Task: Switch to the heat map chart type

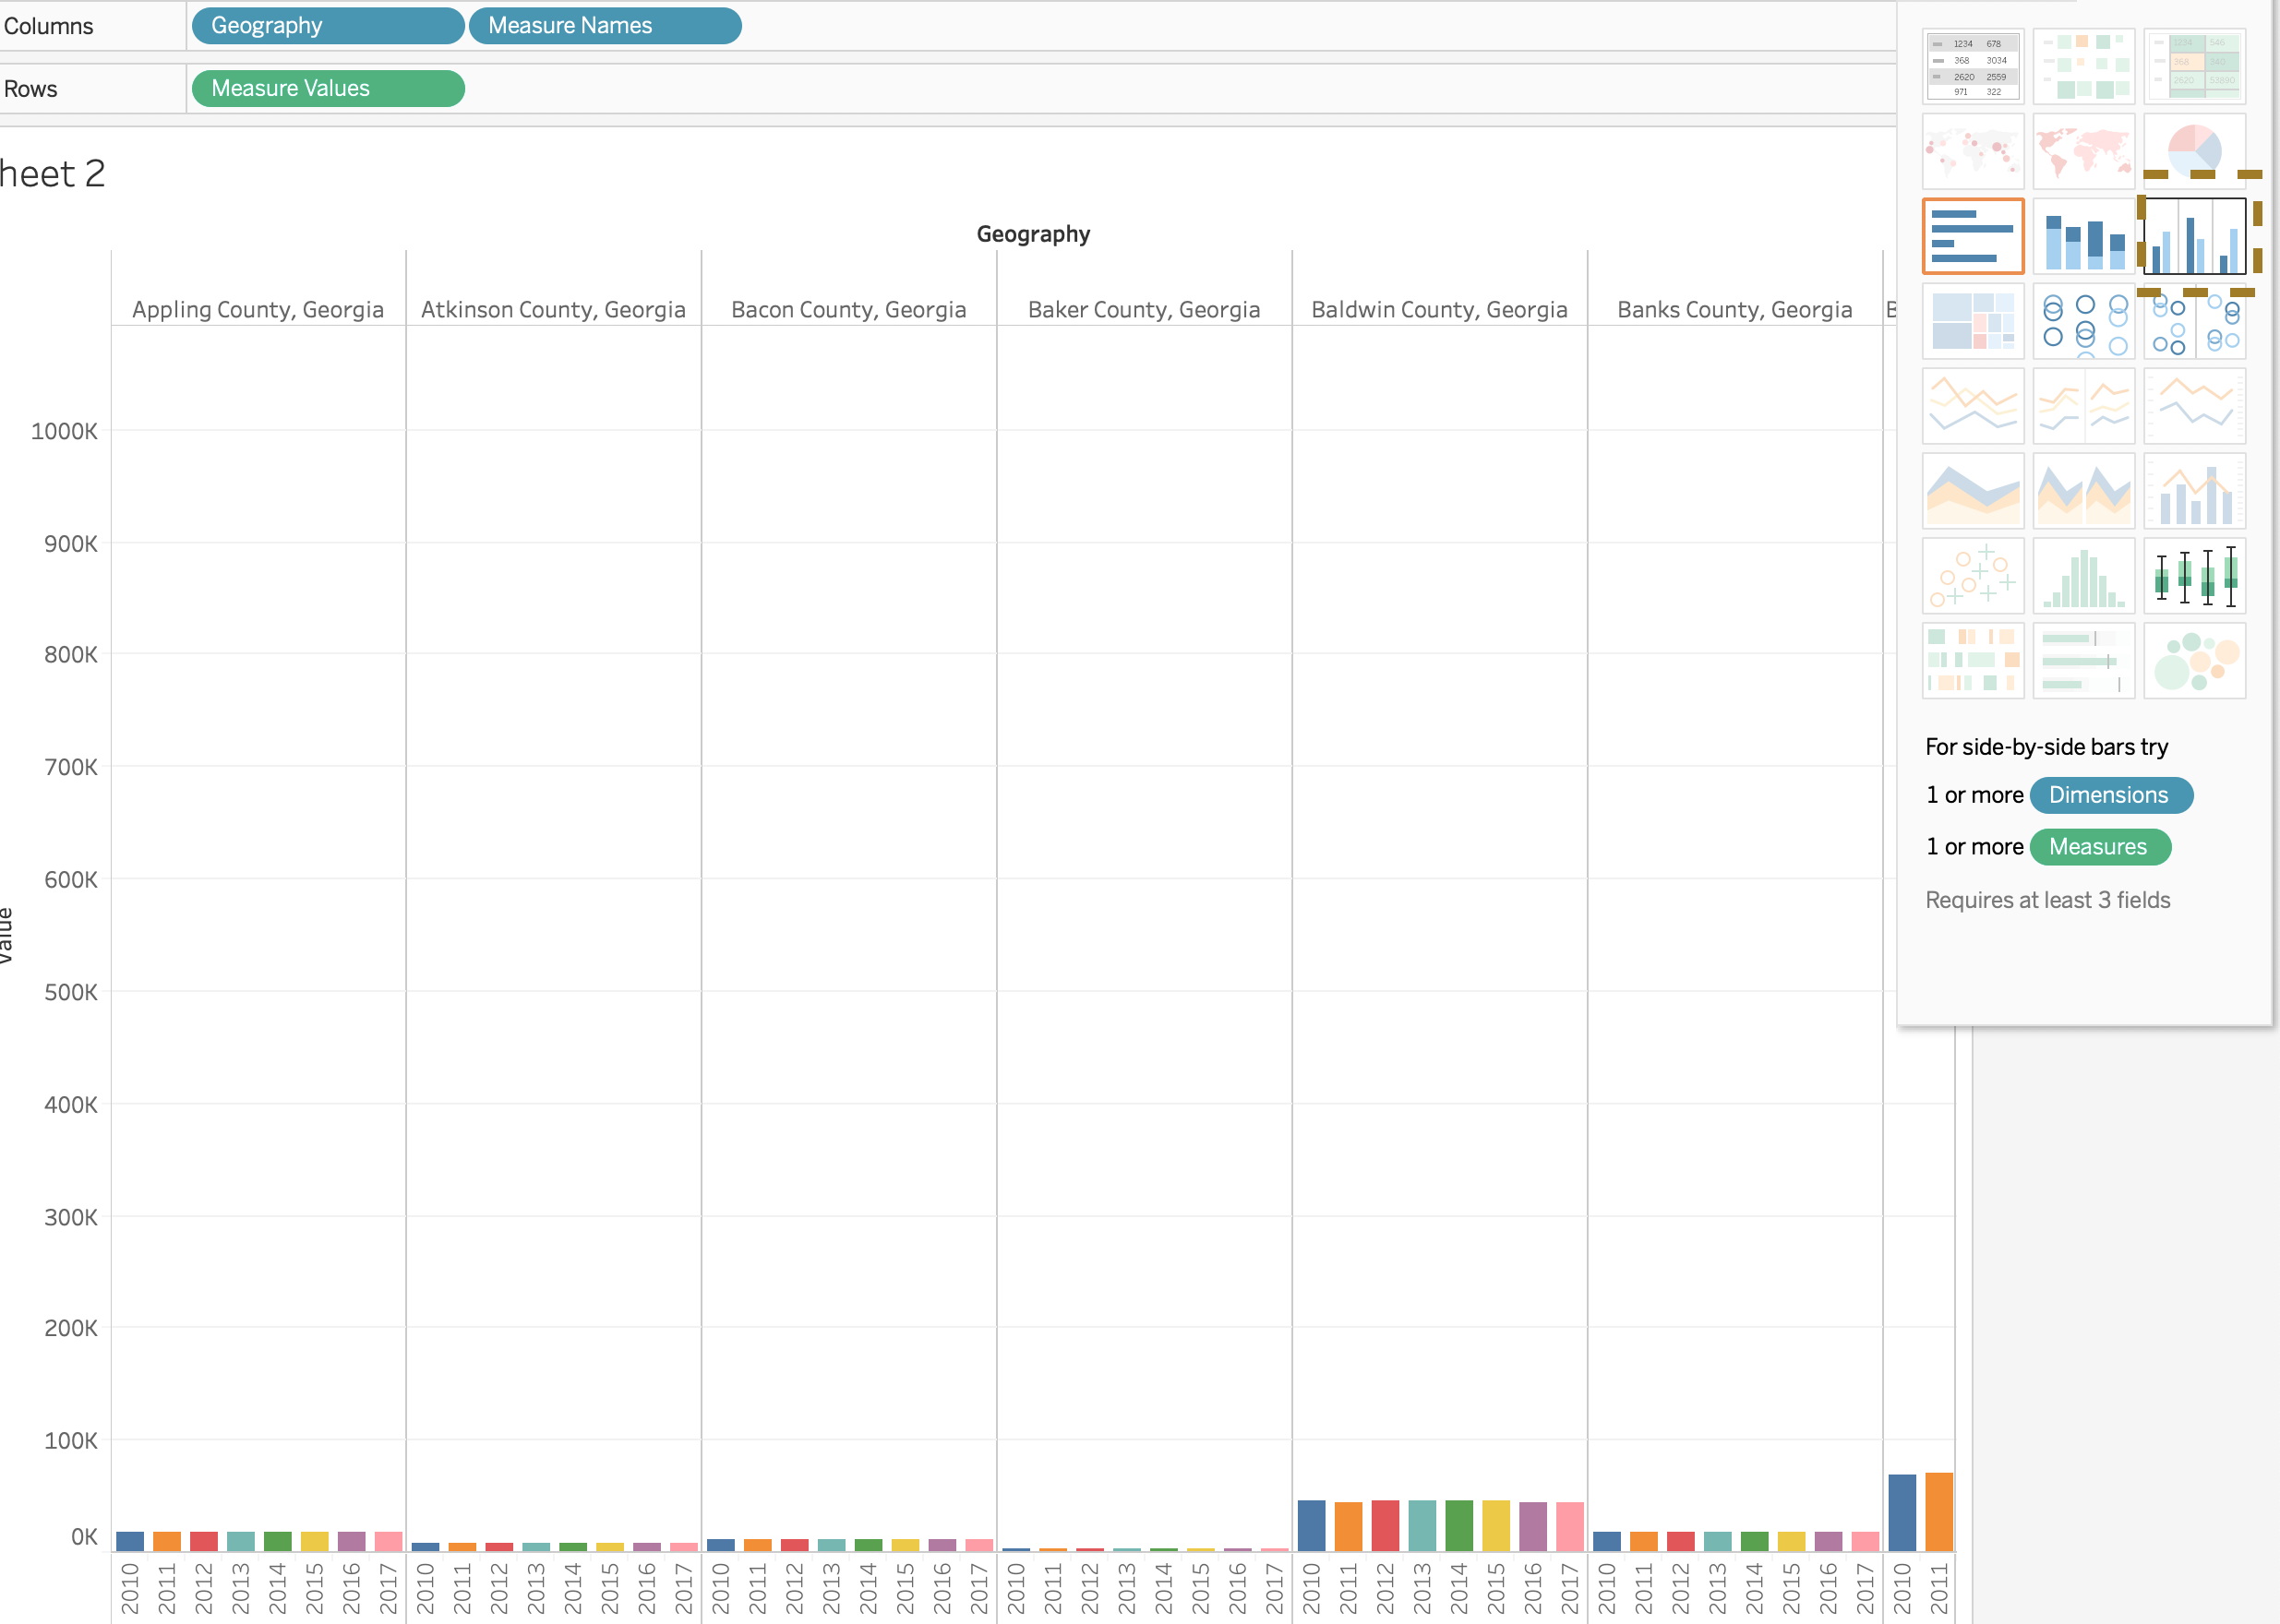Action: pos(2084,65)
